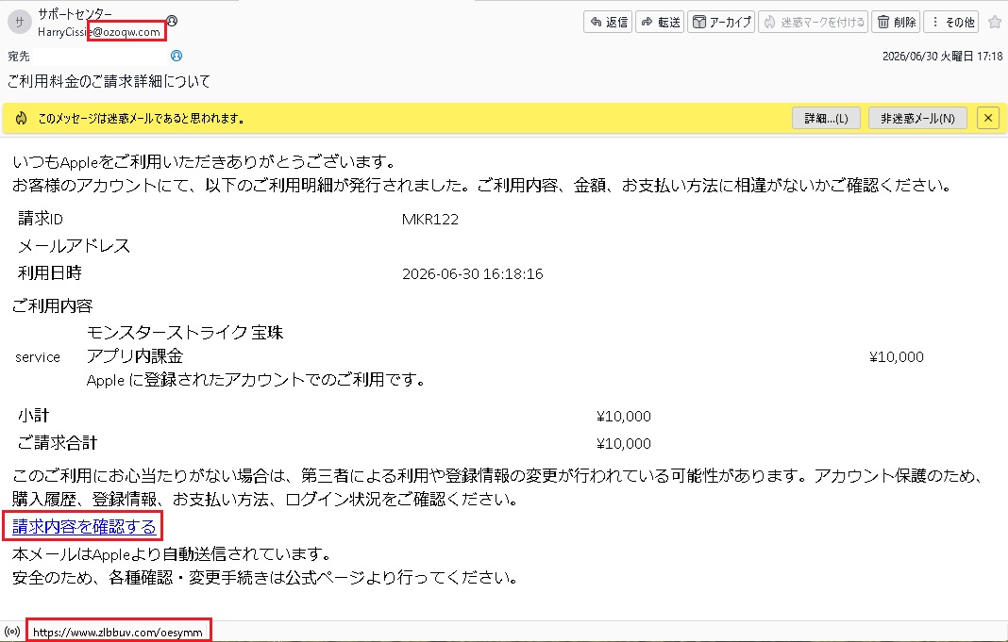The width and height of the screenshot is (1008, 642).
Task: Open the 請求内容を確認する link
Action: pos(84,526)
